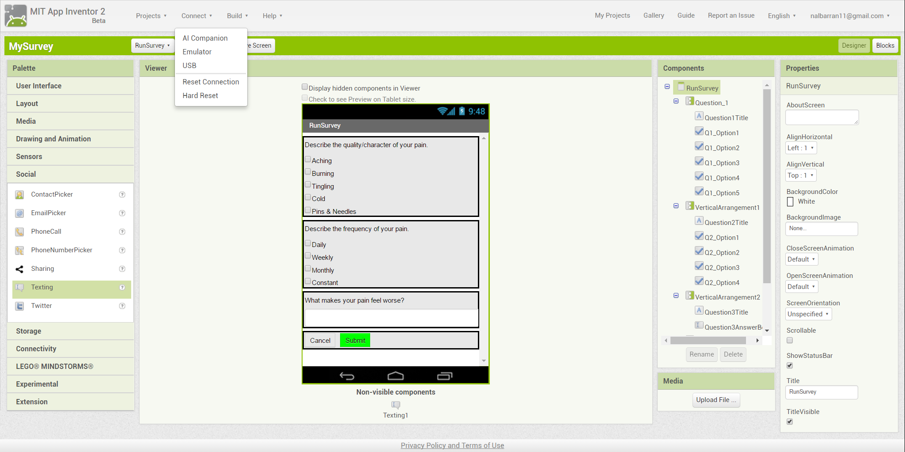Screen dimensions: 905x452
Task: Select Hard Reset menu entry
Action: coord(211,96)
